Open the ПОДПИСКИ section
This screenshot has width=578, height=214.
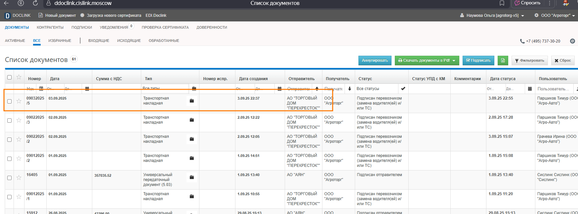click(x=82, y=27)
